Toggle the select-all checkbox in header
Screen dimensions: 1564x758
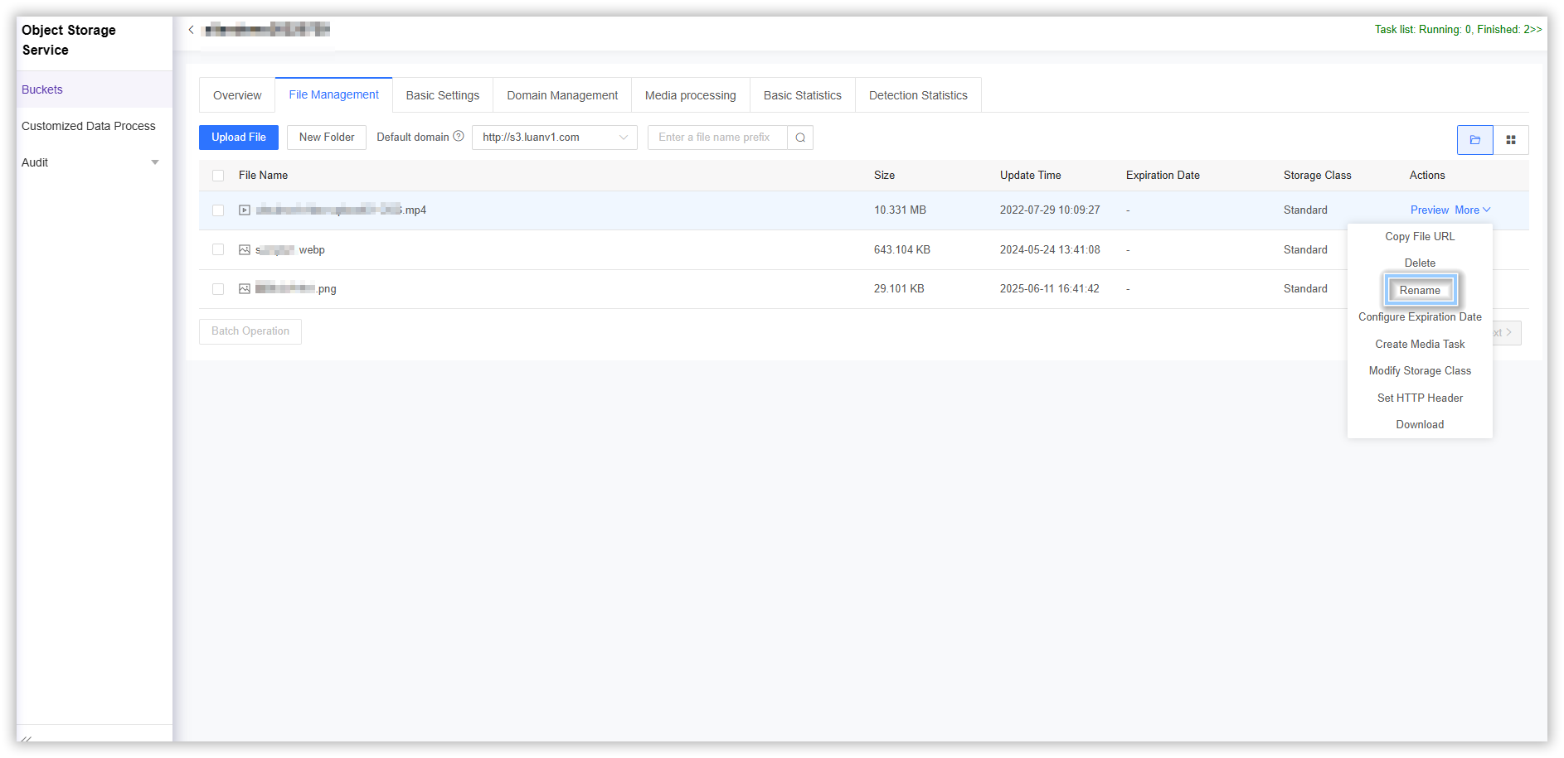click(x=218, y=176)
